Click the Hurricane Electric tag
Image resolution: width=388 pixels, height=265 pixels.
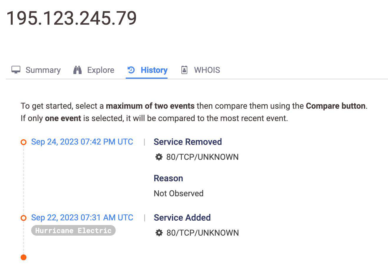[x=73, y=231]
